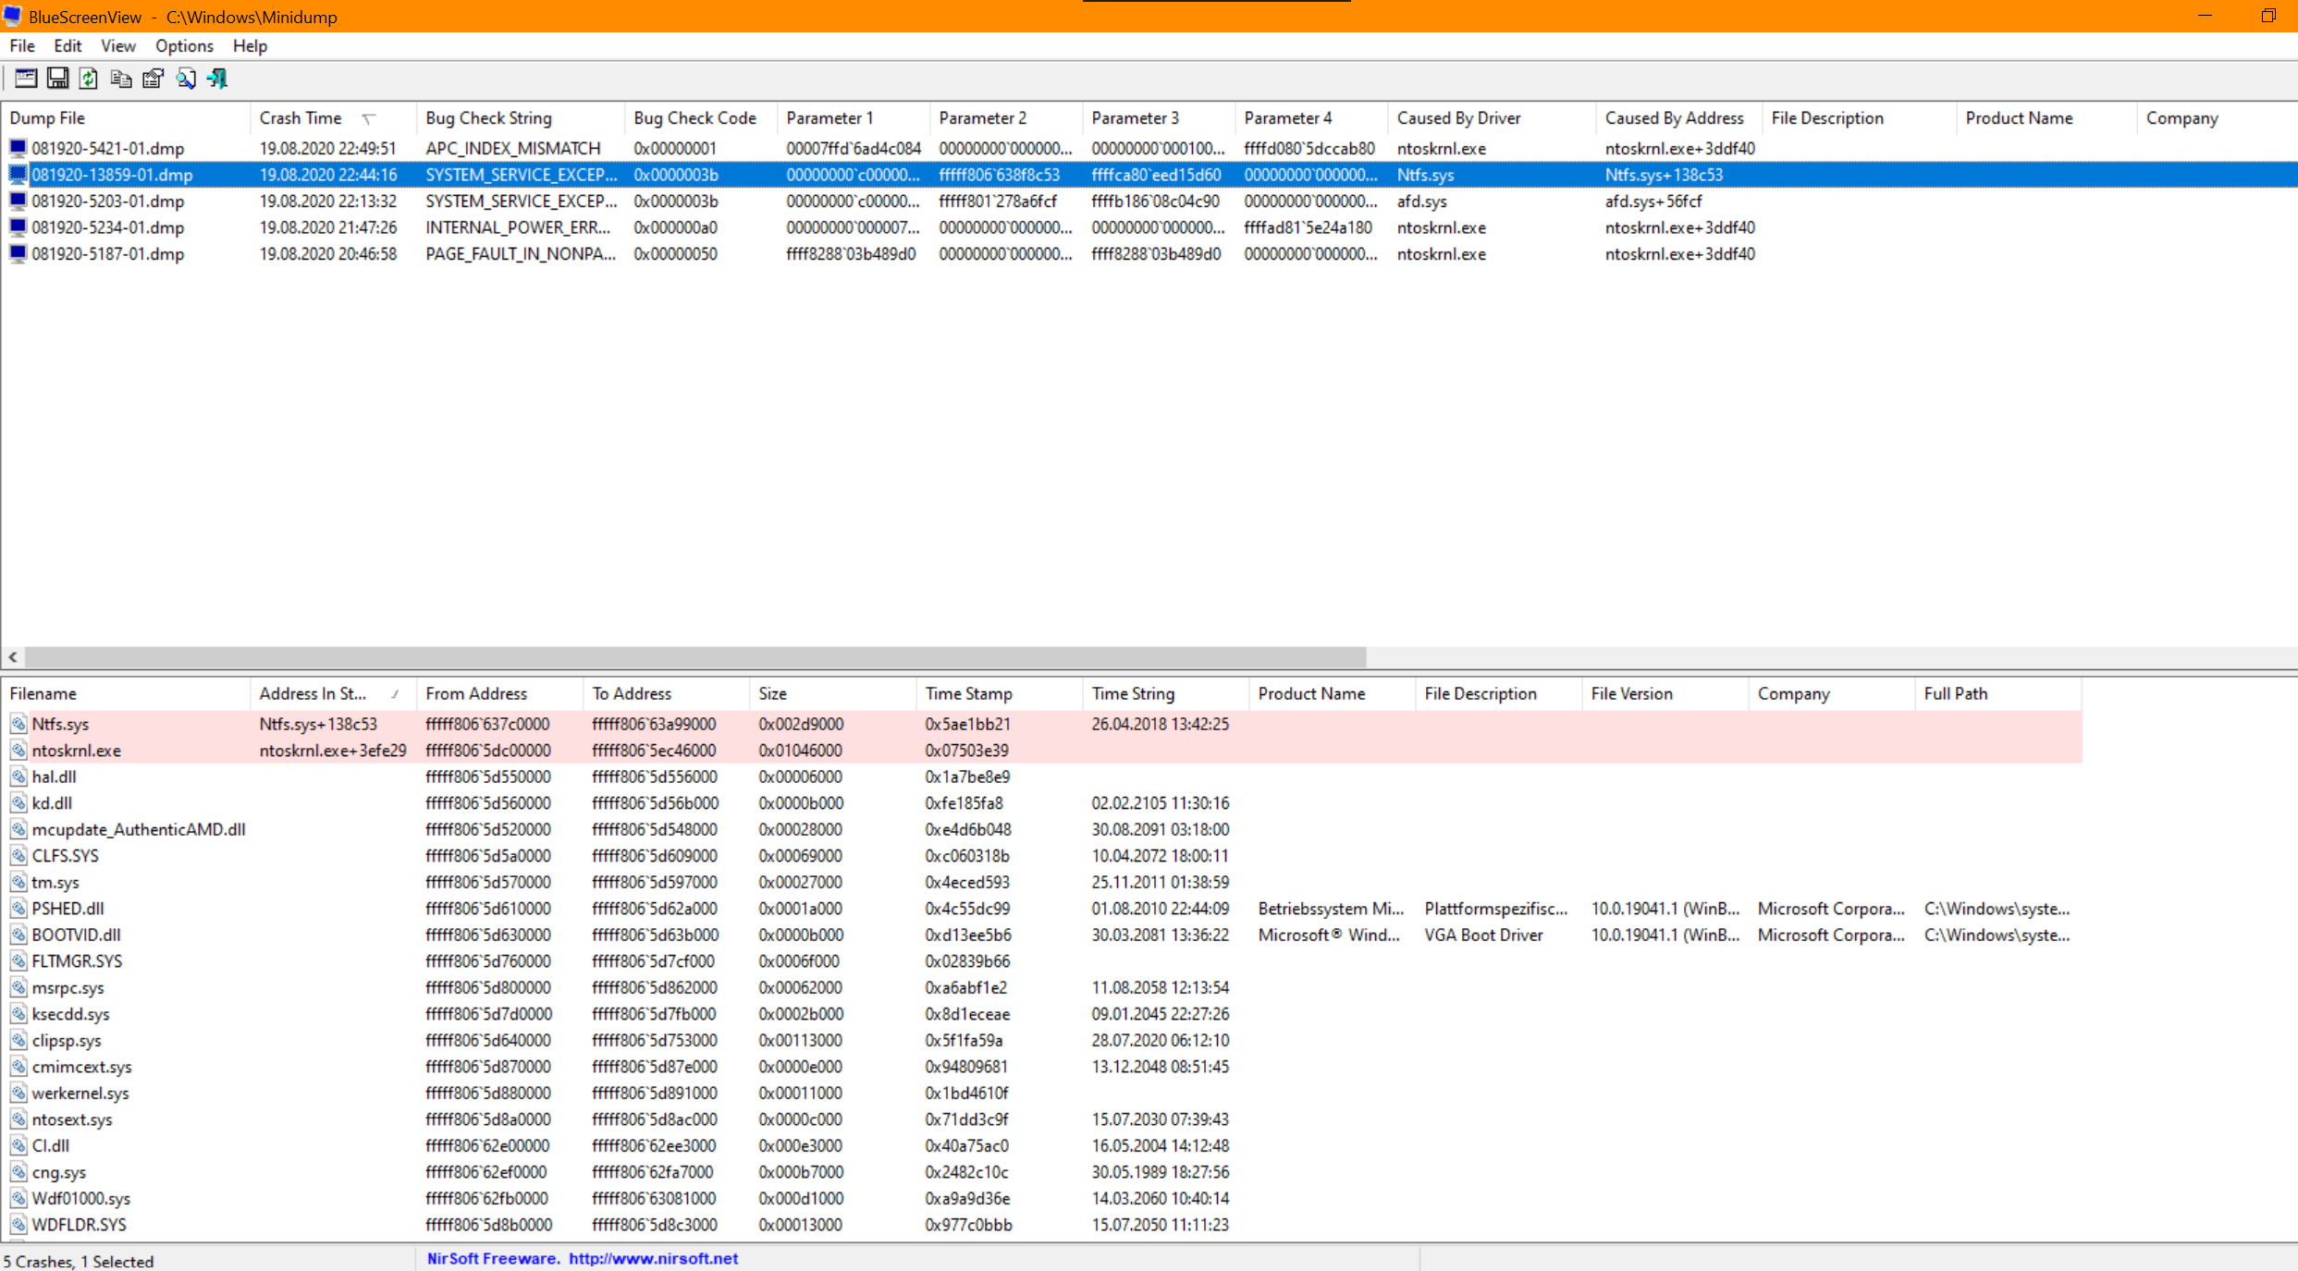Click the Find magnifier toolbar icon
Image resolution: width=2298 pixels, height=1271 pixels.
[x=185, y=79]
